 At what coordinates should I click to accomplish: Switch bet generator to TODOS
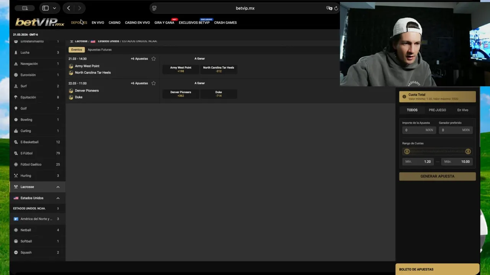tap(412, 110)
